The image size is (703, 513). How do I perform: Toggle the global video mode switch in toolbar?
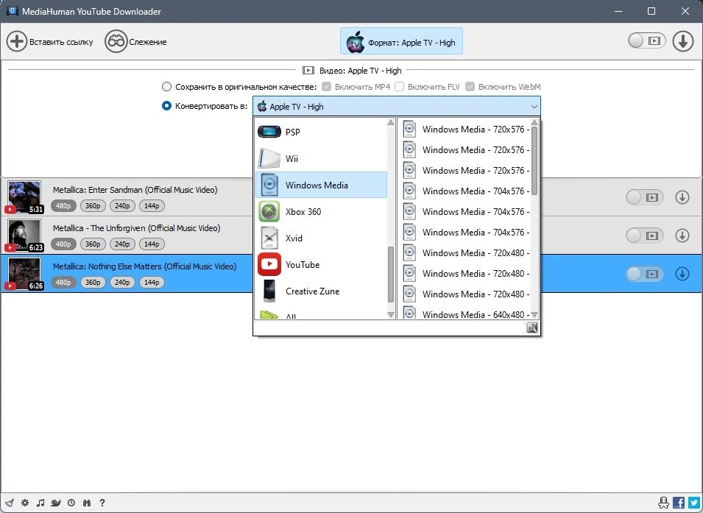646,40
